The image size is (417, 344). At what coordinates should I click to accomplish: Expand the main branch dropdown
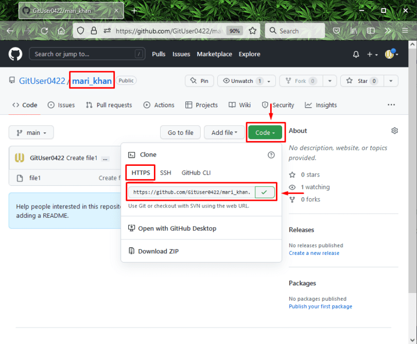(31, 132)
